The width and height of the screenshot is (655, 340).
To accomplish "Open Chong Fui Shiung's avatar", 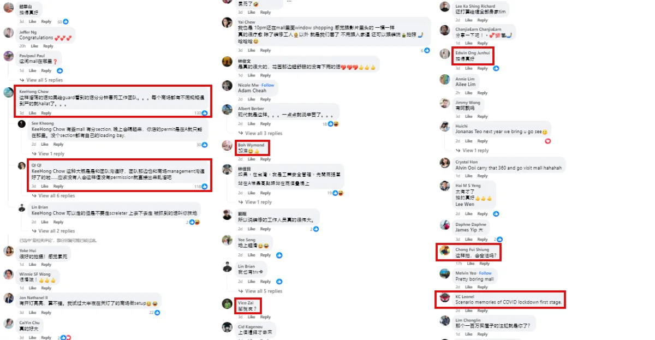I will click(x=445, y=250).
